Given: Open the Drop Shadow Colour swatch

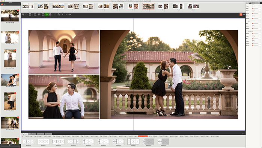Looking at the screenshot, I should 253,41.
